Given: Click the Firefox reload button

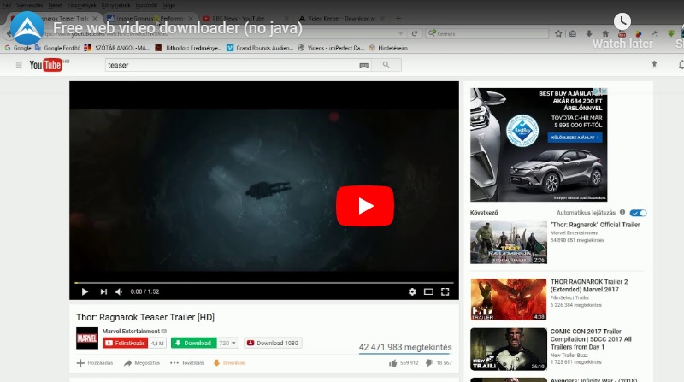Looking at the screenshot, I should pos(415,33).
